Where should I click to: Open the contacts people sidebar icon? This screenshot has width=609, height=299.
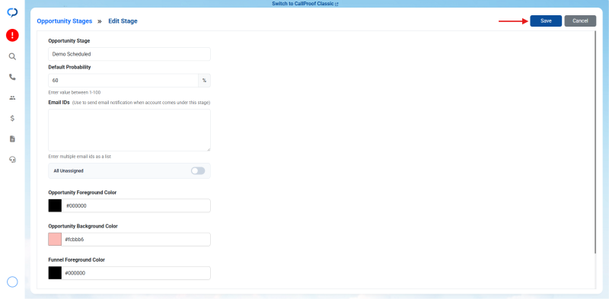pyautogui.click(x=12, y=98)
